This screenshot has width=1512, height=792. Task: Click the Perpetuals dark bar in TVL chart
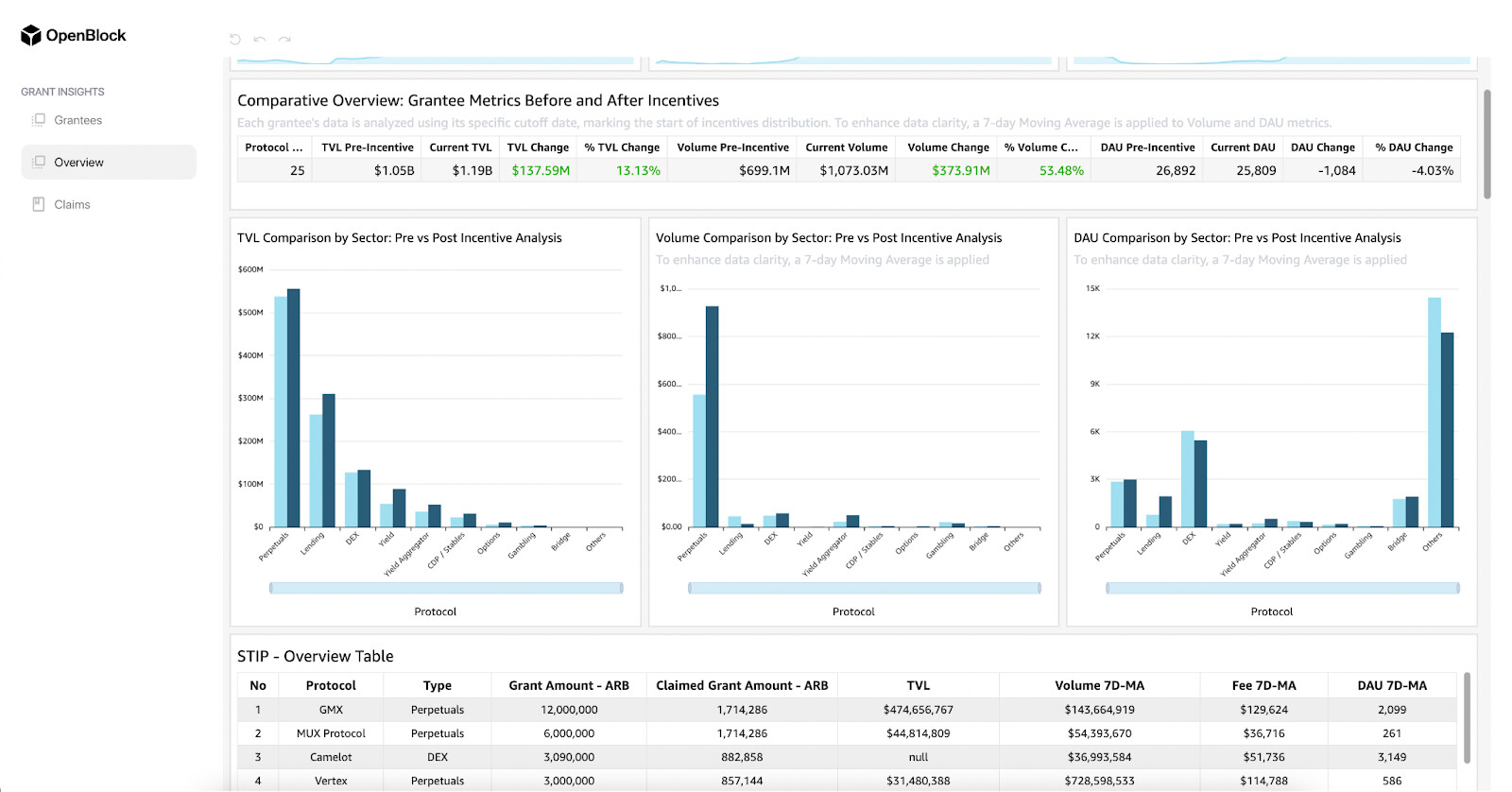click(294, 408)
